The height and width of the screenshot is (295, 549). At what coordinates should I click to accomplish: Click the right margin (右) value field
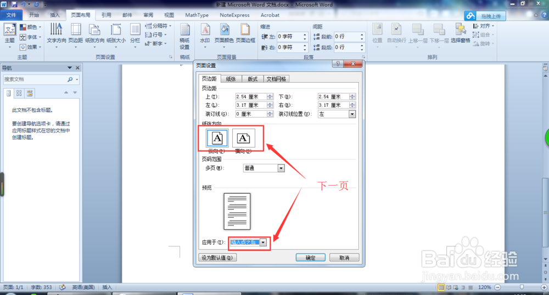(x=334, y=105)
